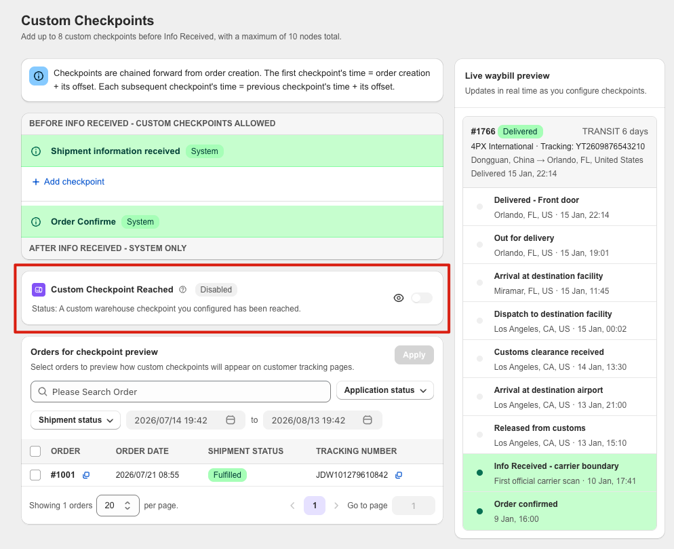Image resolution: width=674 pixels, height=549 pixels.
Task: Click the Arrival at destination airport event
Action: [x=559, y=397]
